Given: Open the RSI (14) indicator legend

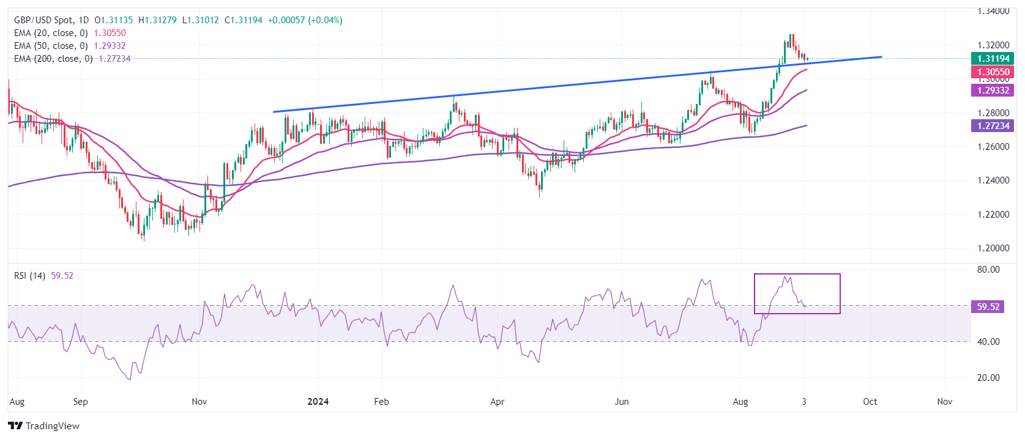Looking at the screenshot, I should [x=30, y=276].
